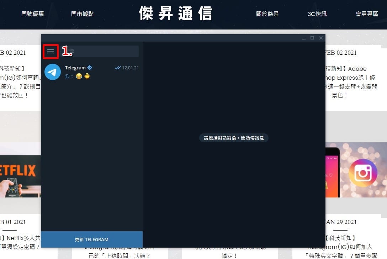
Task: Open the 會員專區 member area
Action: pyautogui.click(x=367, y=14)
